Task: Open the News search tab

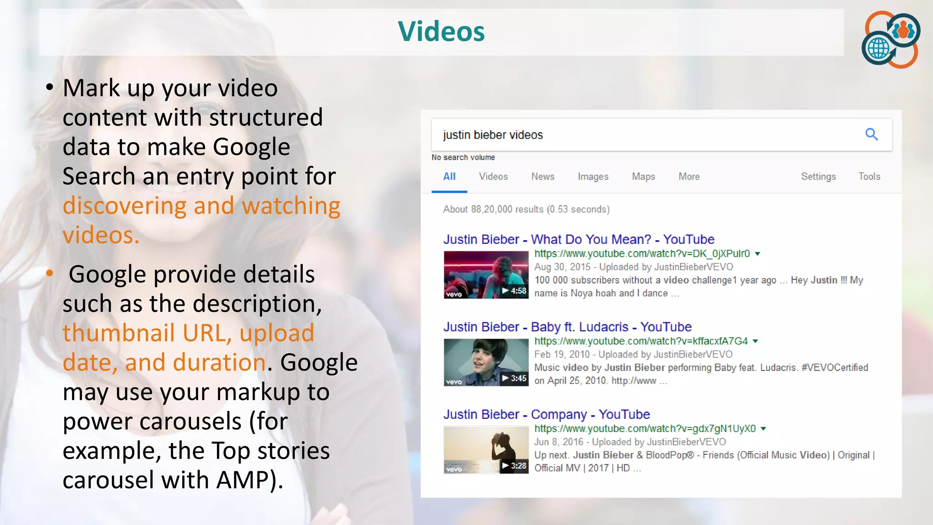Action: click(x=543, y=177)
